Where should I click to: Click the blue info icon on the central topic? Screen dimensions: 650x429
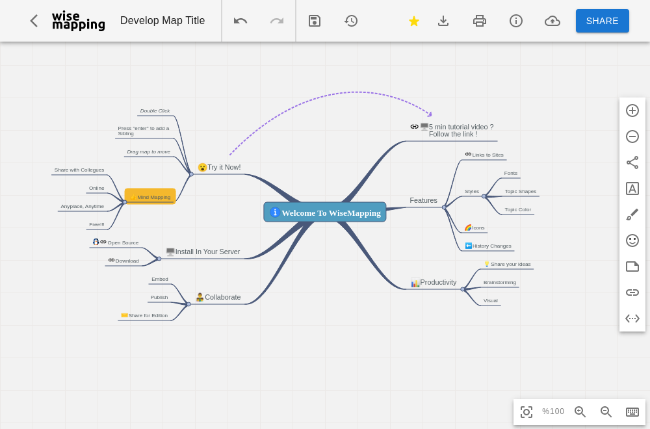274,212
